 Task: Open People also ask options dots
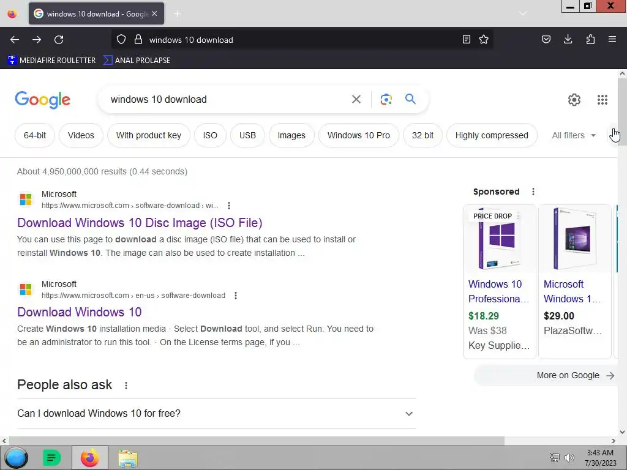click(126, 386)
